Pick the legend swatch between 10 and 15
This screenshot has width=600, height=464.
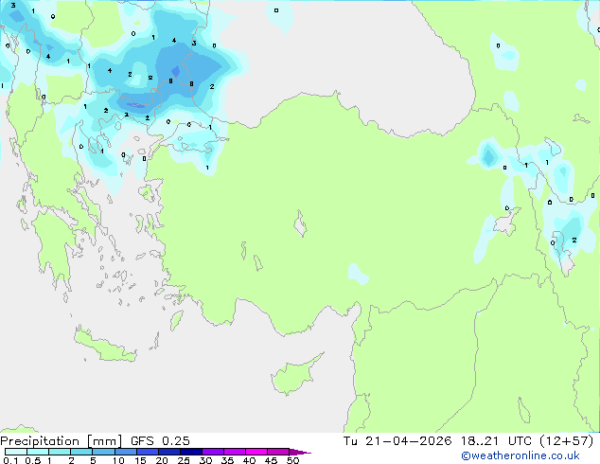125,452
